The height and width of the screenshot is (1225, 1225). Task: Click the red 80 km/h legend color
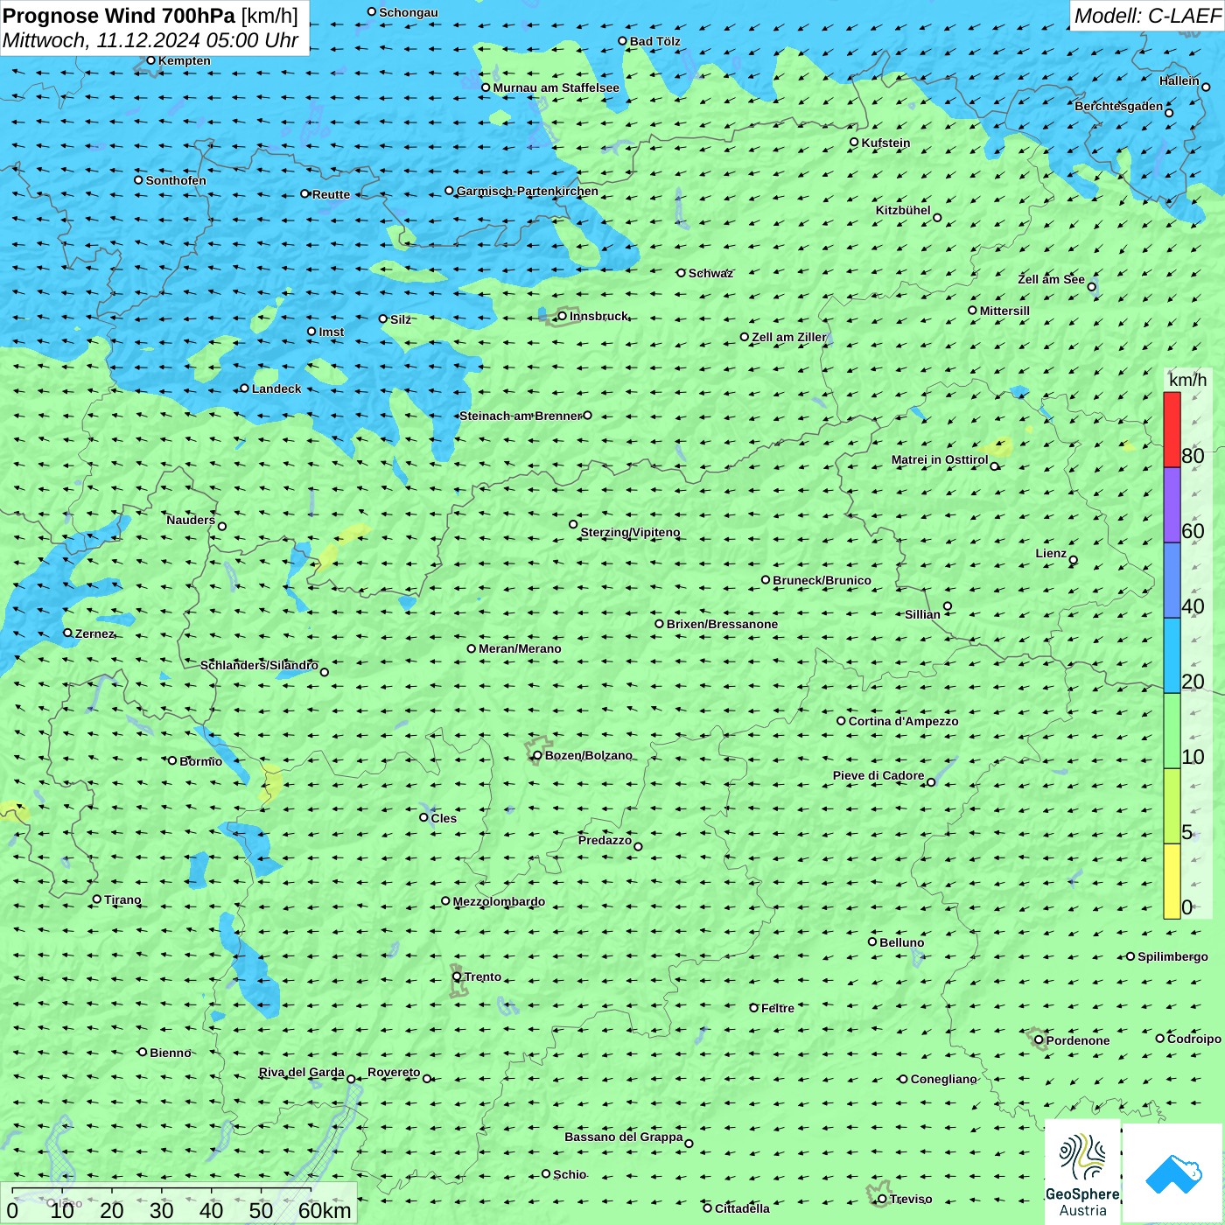(x=1172, y=430)
